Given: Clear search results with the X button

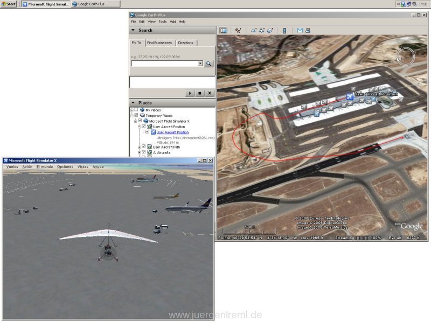Looking at the screenshot, I should pos(210,93).
